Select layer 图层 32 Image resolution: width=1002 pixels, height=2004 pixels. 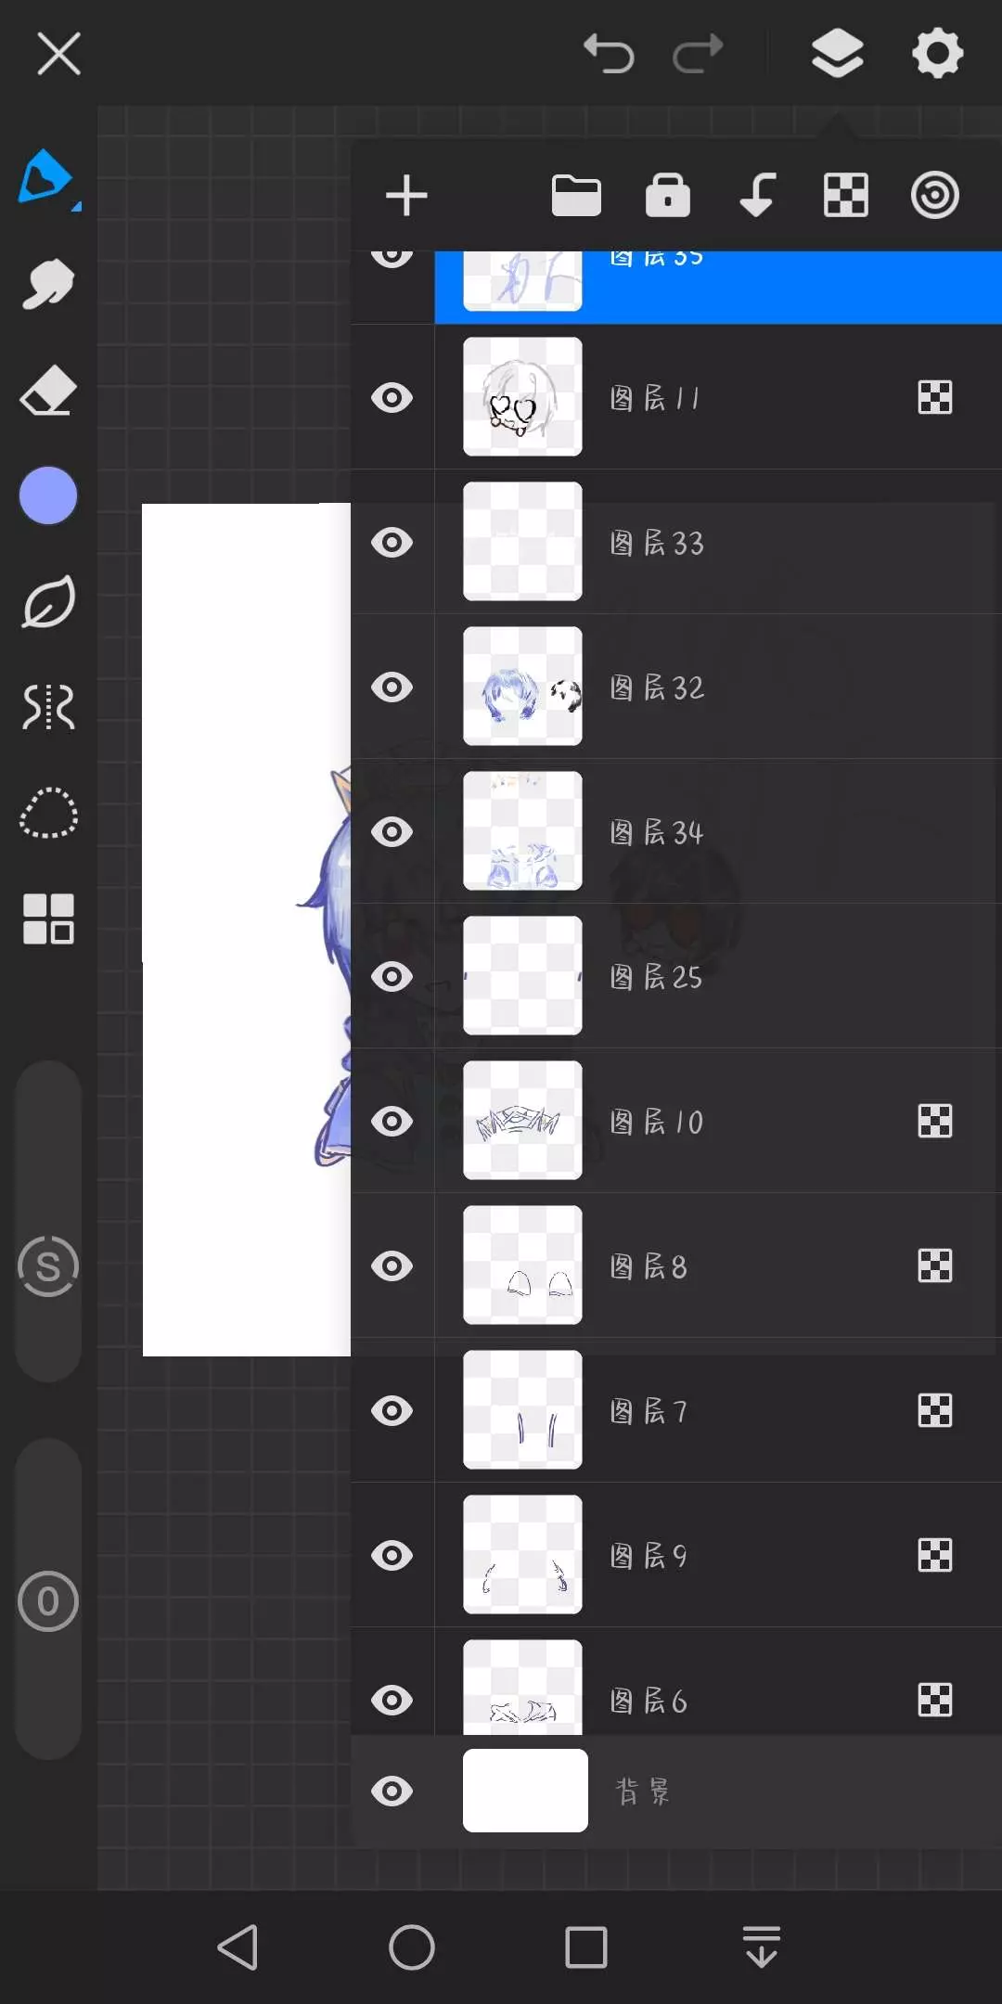(742, 687)
